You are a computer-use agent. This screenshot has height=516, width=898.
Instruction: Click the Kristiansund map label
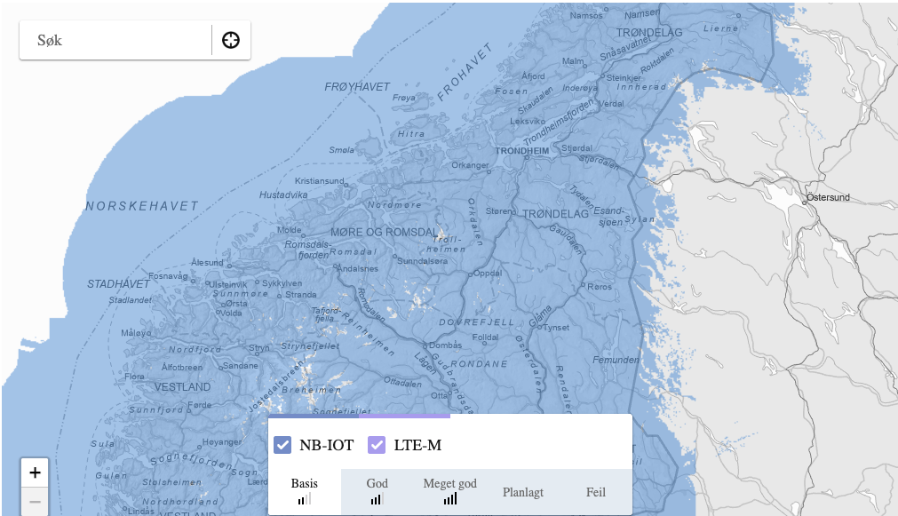320,181
